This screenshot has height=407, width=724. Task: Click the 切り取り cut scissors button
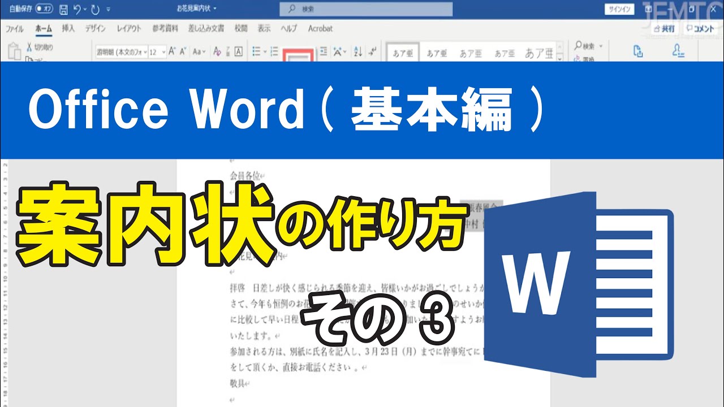[x=41, y=47]
